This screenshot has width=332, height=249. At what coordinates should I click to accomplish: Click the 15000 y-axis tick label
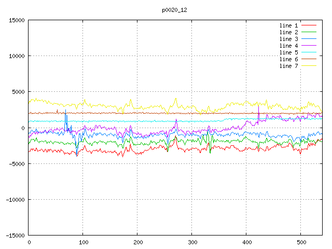(x=16, y=20)
